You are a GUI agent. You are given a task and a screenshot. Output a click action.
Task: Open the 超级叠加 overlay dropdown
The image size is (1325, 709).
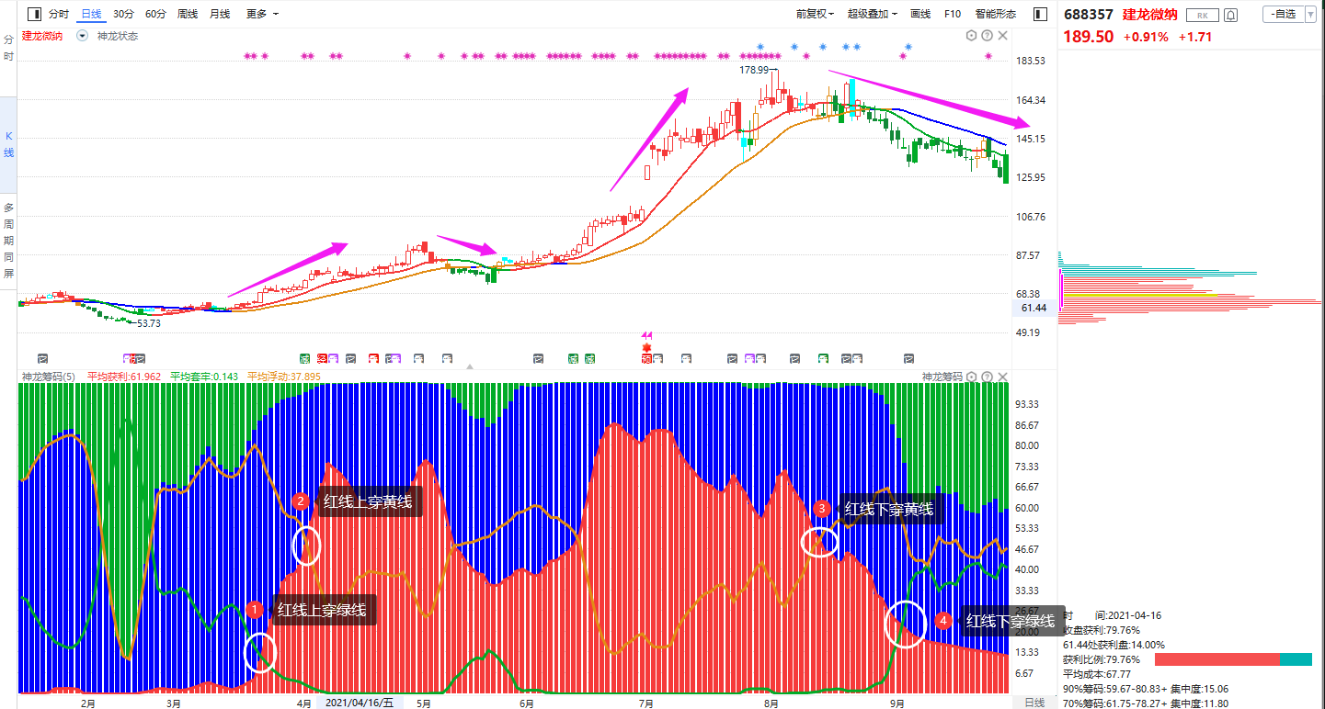[873, 14]
